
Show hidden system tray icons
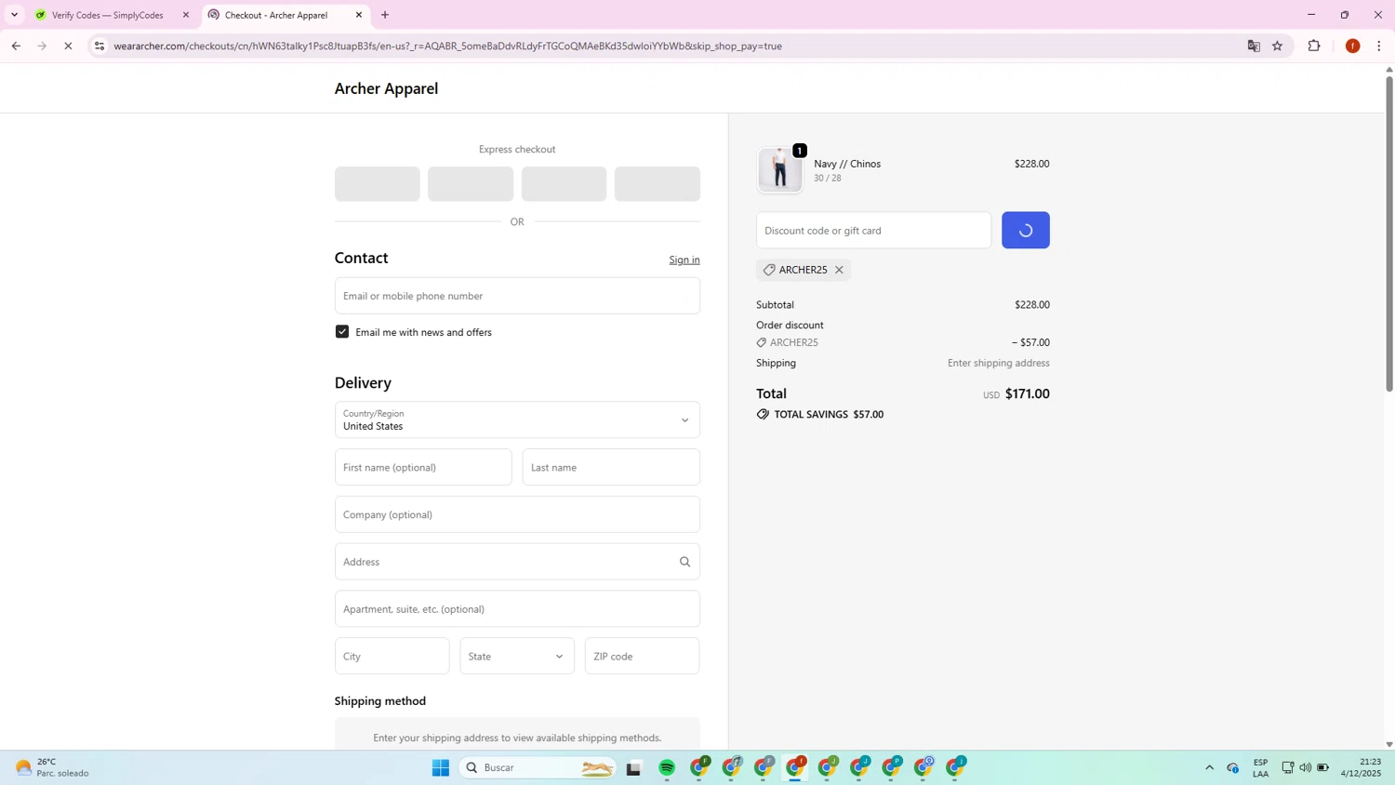(1209, 768)
